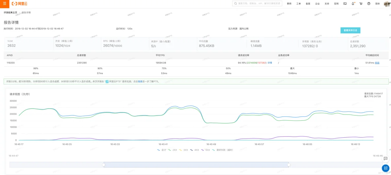
Task: Follow the 链接 link about PTS
Action: tap(140, 82)
